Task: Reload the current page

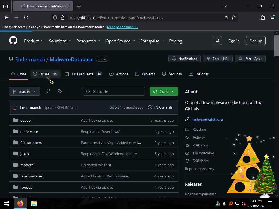Action: point(26,17)
